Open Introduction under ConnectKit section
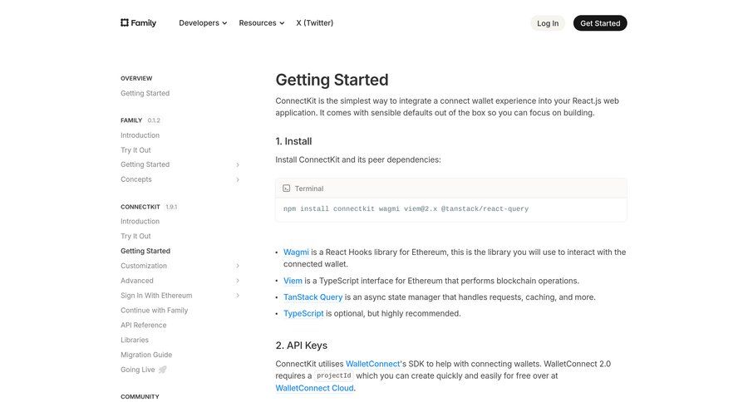748x402 pixels. pos(140,221)
